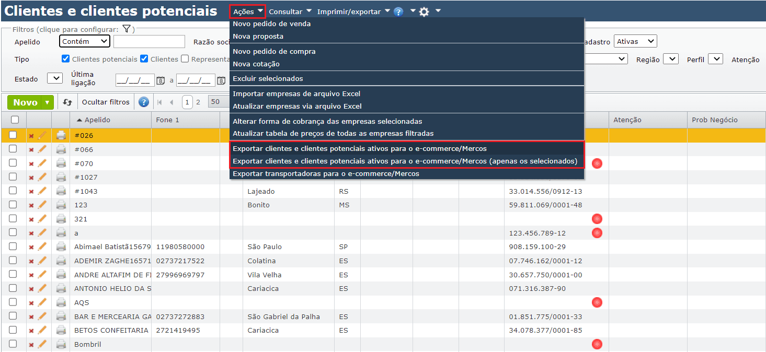Screen dimensions: 766x352
Task: Select Importar empresas de arquivo Excel
Action: pyautogui.click(x=296, y=94)
